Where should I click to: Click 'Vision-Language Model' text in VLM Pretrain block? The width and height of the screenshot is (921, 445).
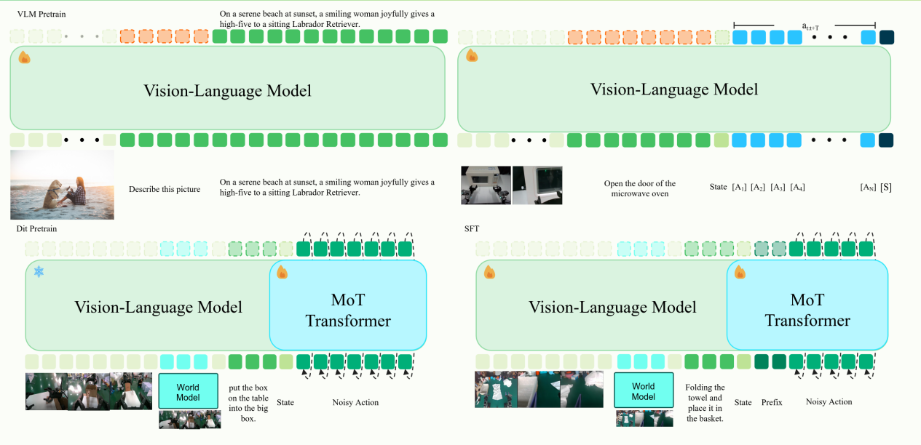pyautogui.click(x=228, y=91)
